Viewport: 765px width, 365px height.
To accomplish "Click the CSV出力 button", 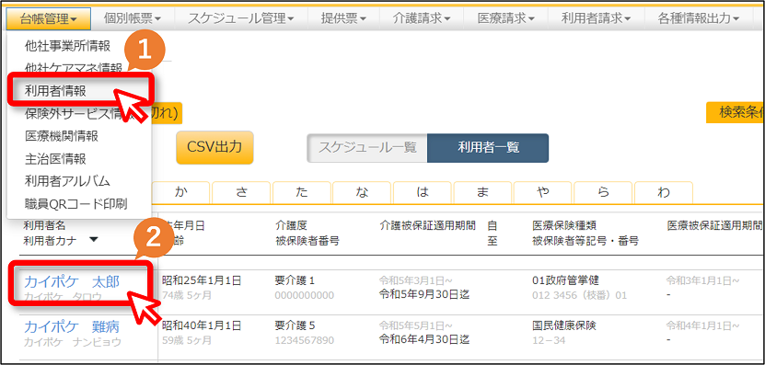I will point(214,148).
